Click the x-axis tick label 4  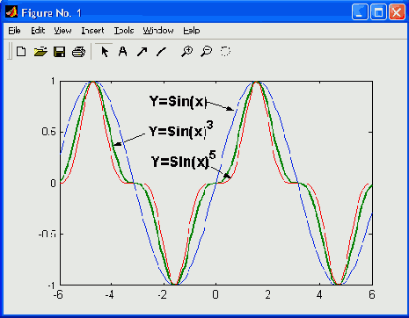pos(319,294)
